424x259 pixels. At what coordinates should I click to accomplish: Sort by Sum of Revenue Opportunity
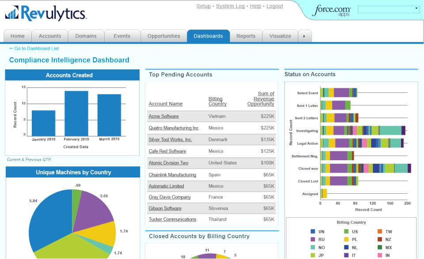tap(261, 98)
